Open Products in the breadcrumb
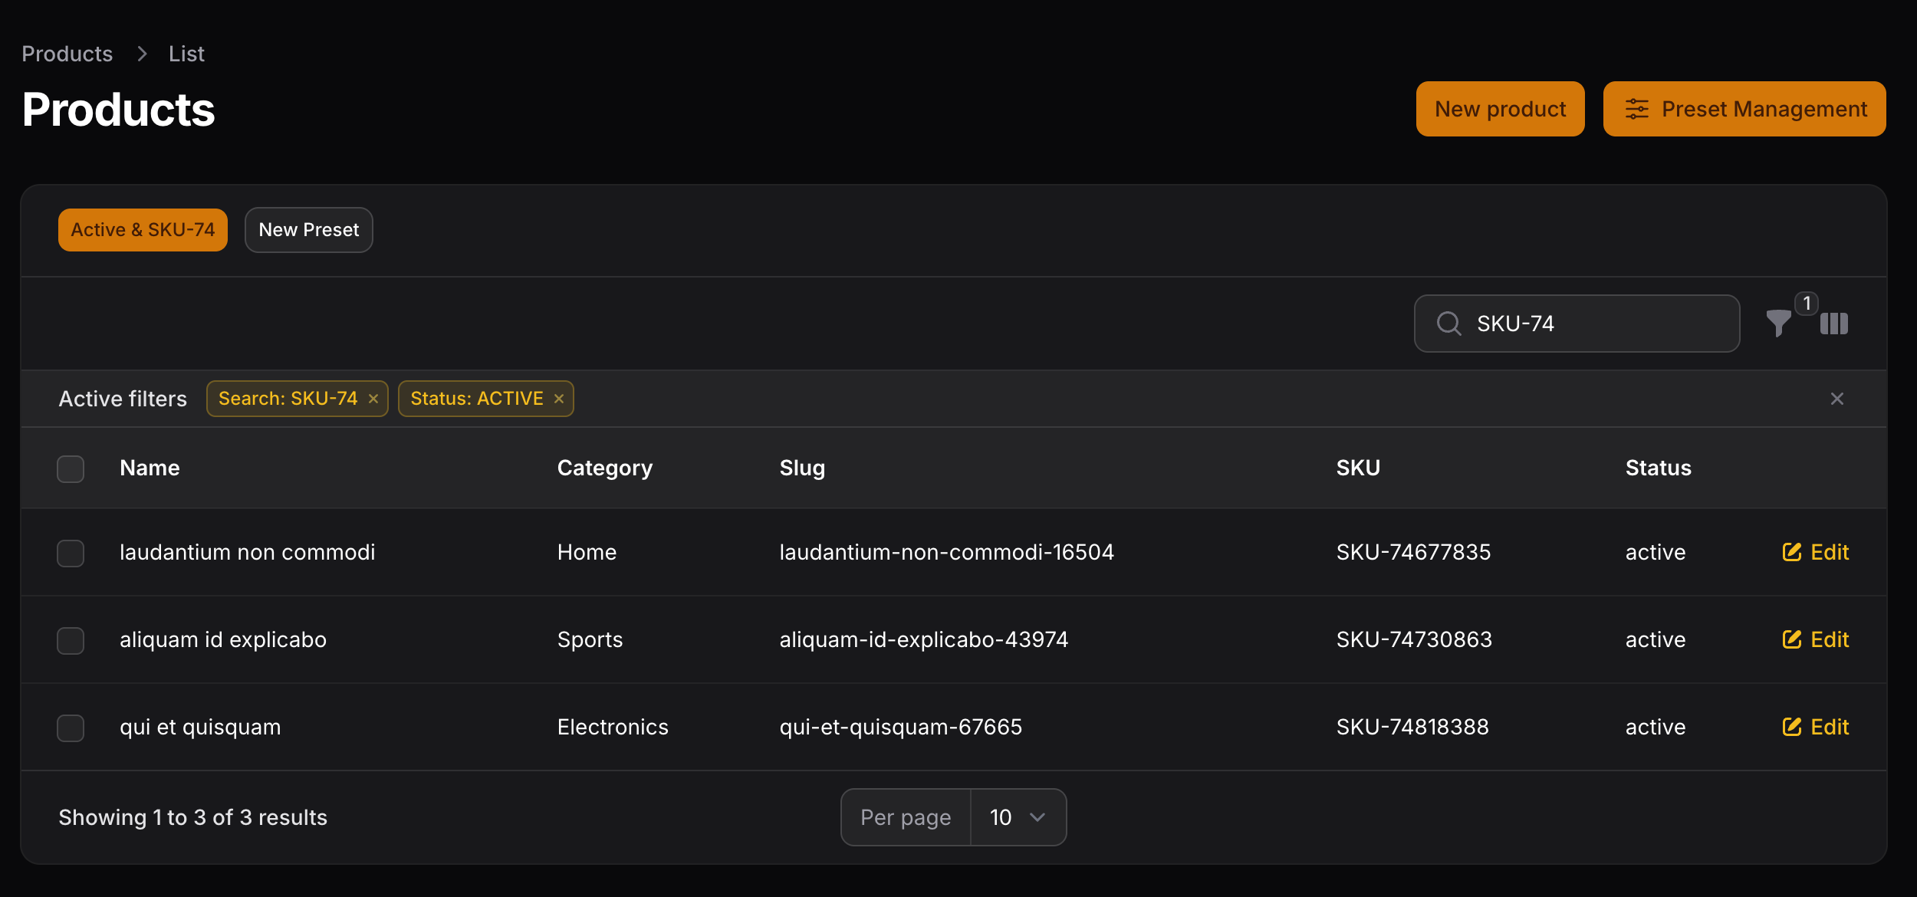The width and height of the screenshot is (1917, 897). click(67, 53)
